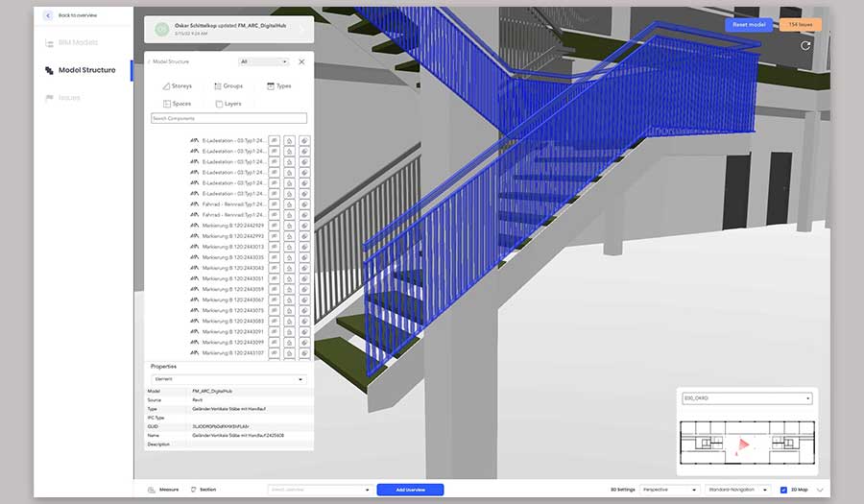Activate the Section tool
Screen dimensions: 864x504
click(x=204, y=490)
